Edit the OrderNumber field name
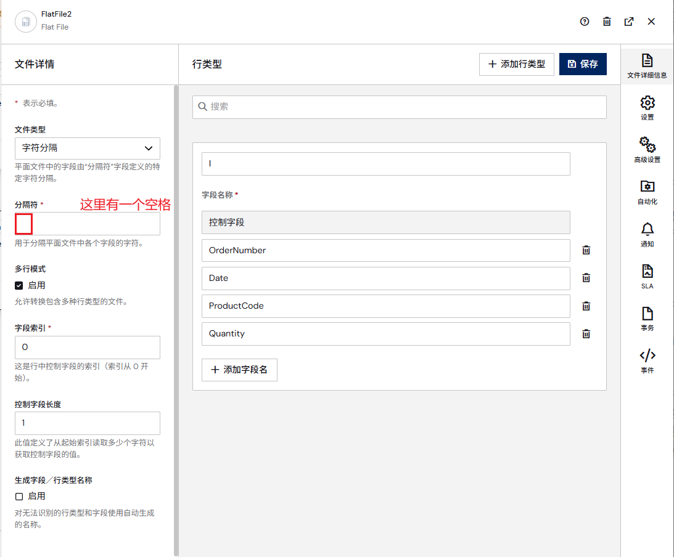 coord(385,250)
